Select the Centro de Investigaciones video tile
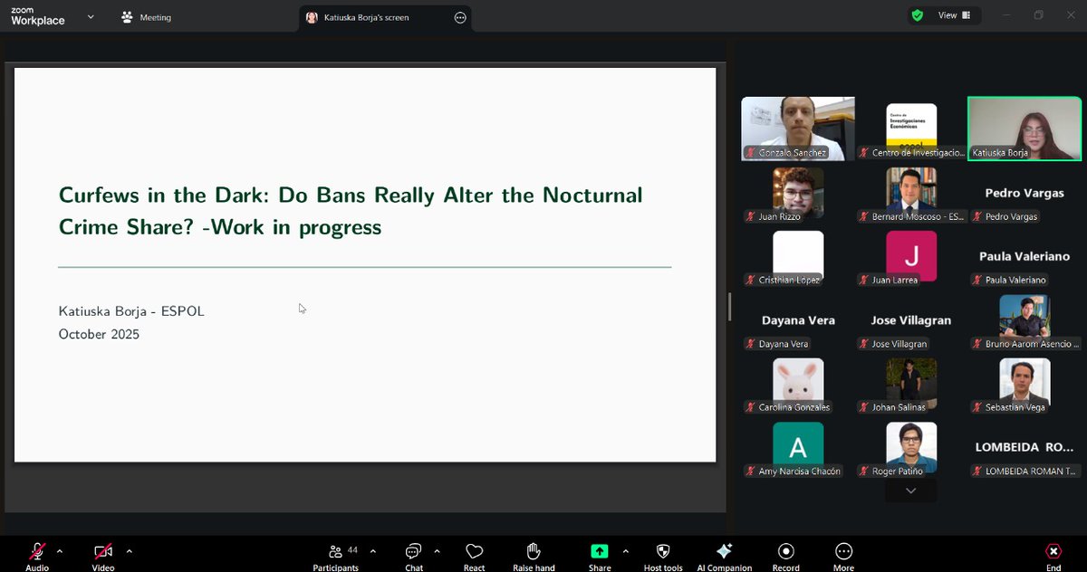Screen dimensions: 1087x572 coord(911,129)
